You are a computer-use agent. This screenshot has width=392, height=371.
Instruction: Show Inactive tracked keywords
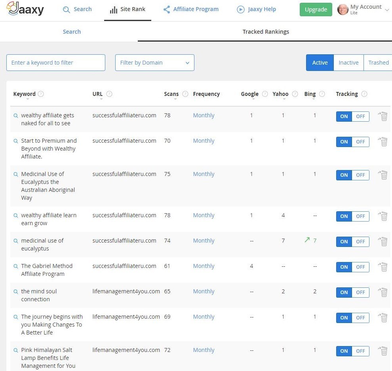click(348, 63)
